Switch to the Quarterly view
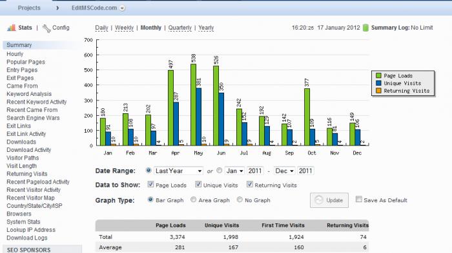The width and height of the screenshot is (452, 253). (180, 28)
